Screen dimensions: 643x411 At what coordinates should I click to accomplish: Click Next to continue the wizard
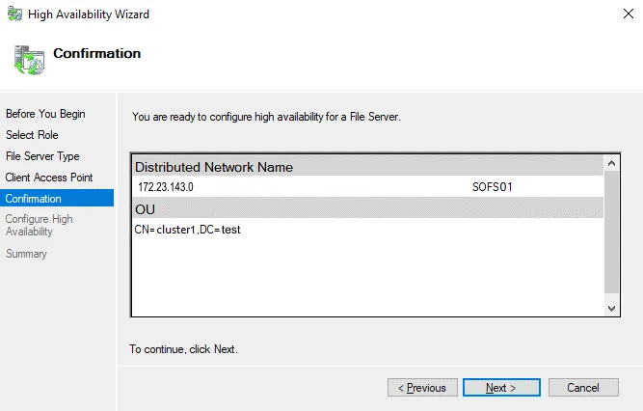tap(500, 388)
